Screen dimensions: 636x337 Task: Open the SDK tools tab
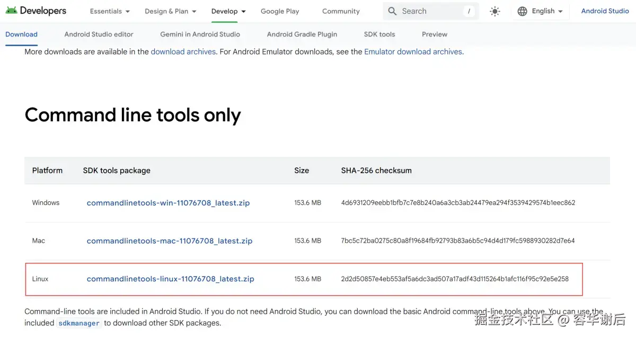coord(379,34)
